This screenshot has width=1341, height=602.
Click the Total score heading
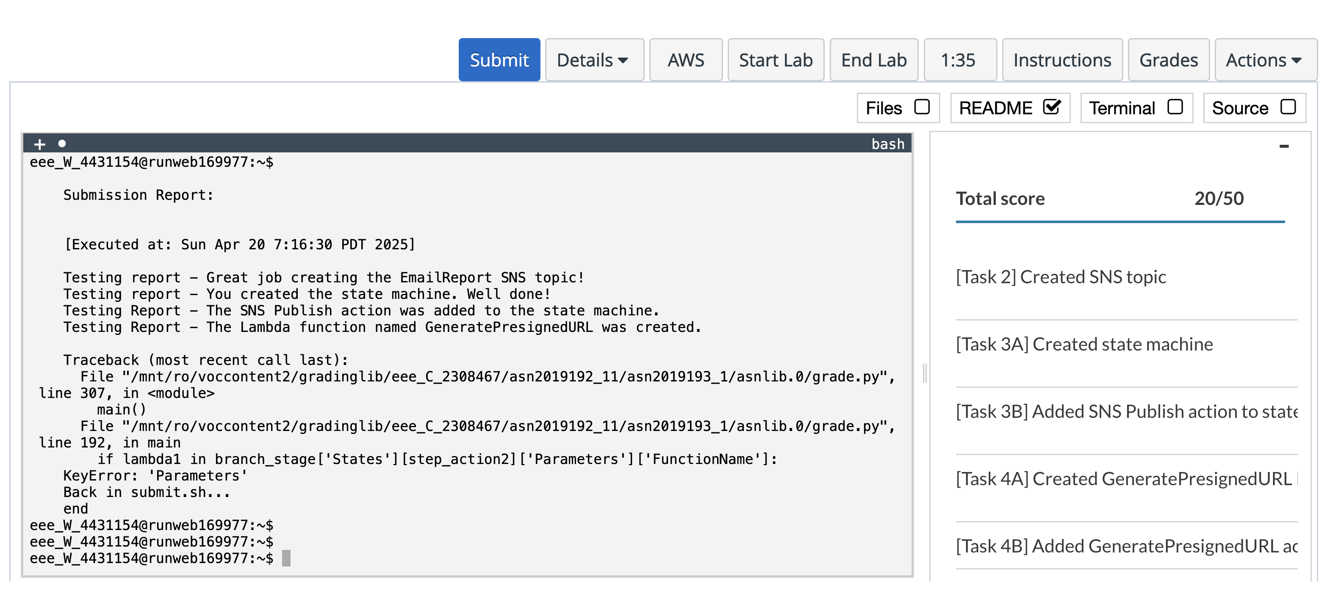[1000, 198]
